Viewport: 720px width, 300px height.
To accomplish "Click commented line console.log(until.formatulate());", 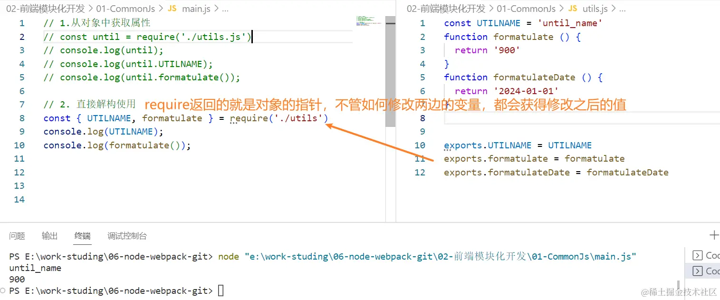I will [x=142, y=77].
